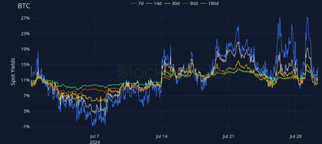Toggle the 90d series in legend
This screenshot has width=322, height=144.
190,3
